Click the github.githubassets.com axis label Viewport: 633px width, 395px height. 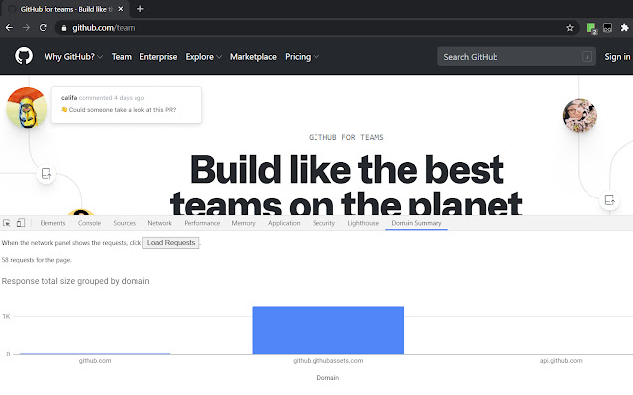pyautogui.click(x=327, y=361)
